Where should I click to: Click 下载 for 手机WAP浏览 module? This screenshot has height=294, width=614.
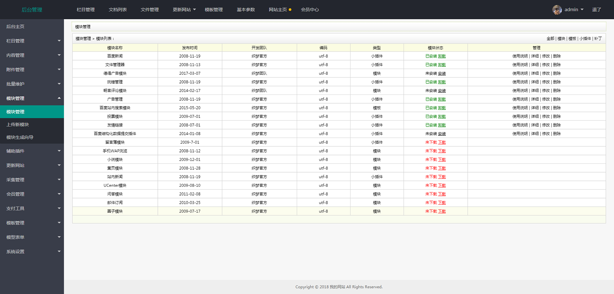pos(442,151)
